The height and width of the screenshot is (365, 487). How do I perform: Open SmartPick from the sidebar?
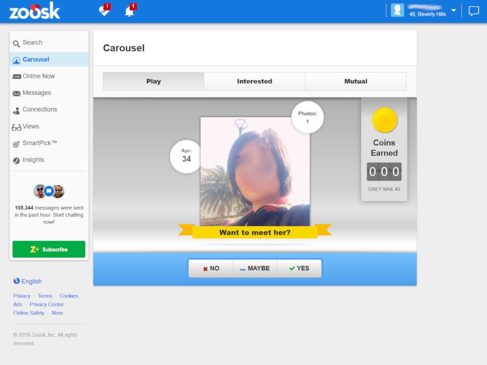click(16, 143)
